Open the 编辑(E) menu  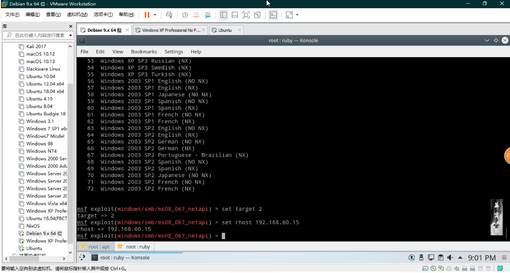(x=33, y=15)
